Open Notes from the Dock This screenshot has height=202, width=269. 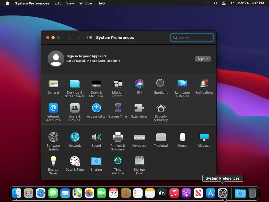click(x=150, y=193)
